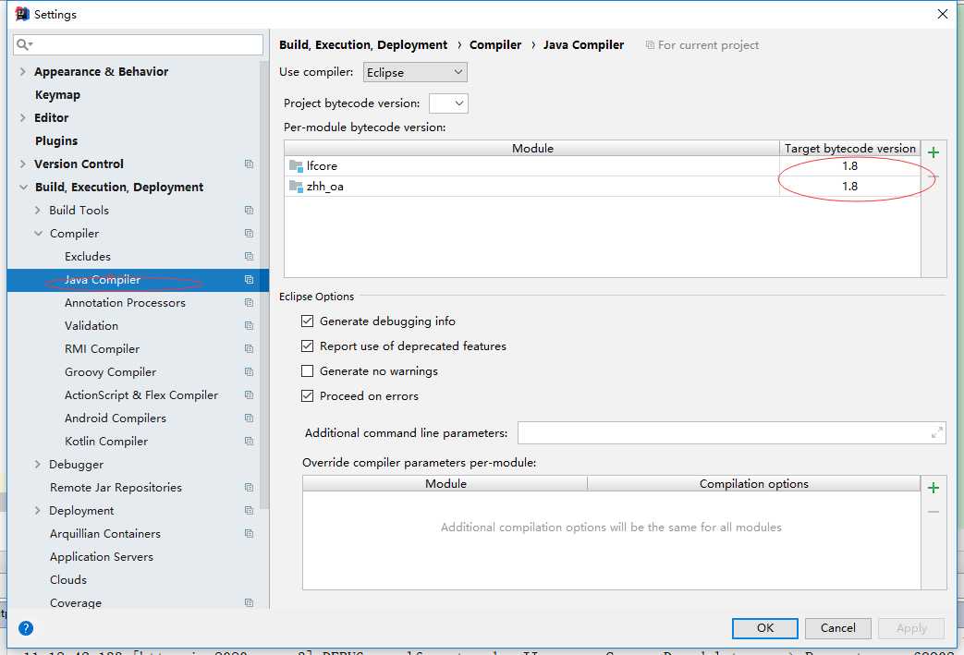Click Build, Execution, Deployment breadcrumb
Viewport: 964px width, 655px height.
pyautogui.click(x=363, y=45)
